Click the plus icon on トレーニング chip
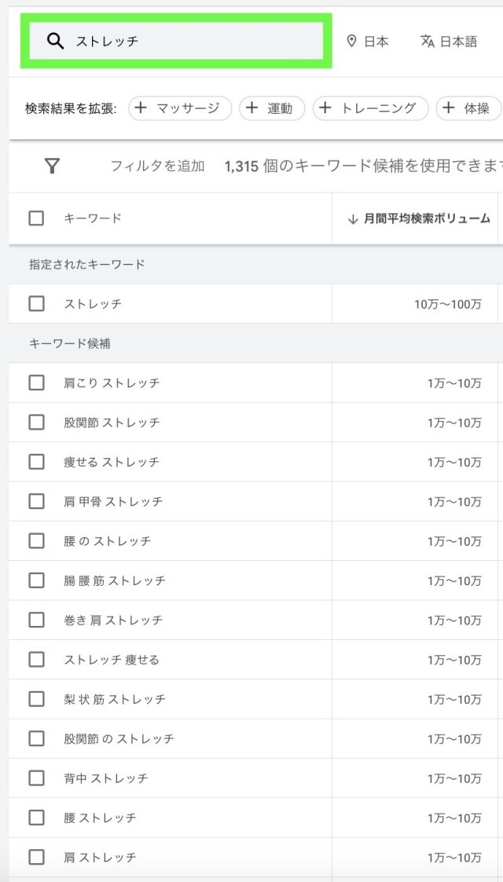The height and width of the screenshot is (882, 503). pyautogui.click(x=325, y=108)
